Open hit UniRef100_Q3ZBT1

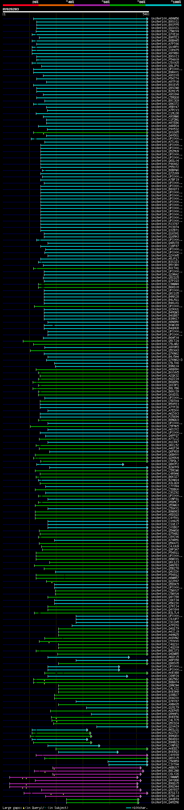tap(165, 230)
